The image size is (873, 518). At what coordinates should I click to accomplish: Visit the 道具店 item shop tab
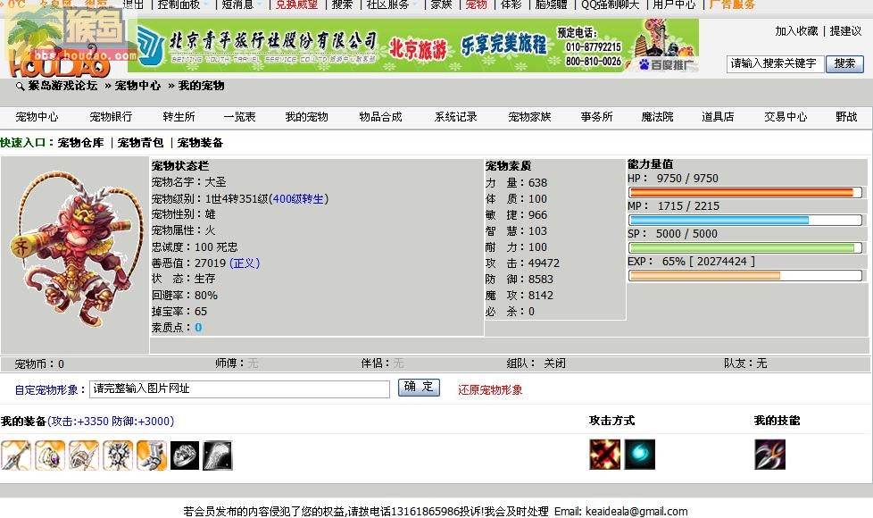718,117
